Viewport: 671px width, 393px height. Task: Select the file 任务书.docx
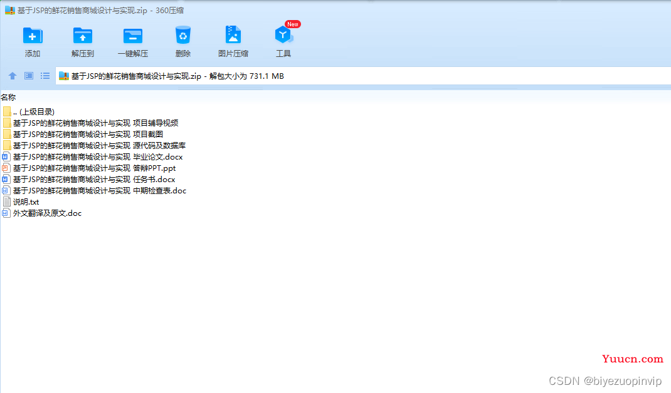point(93,180)
